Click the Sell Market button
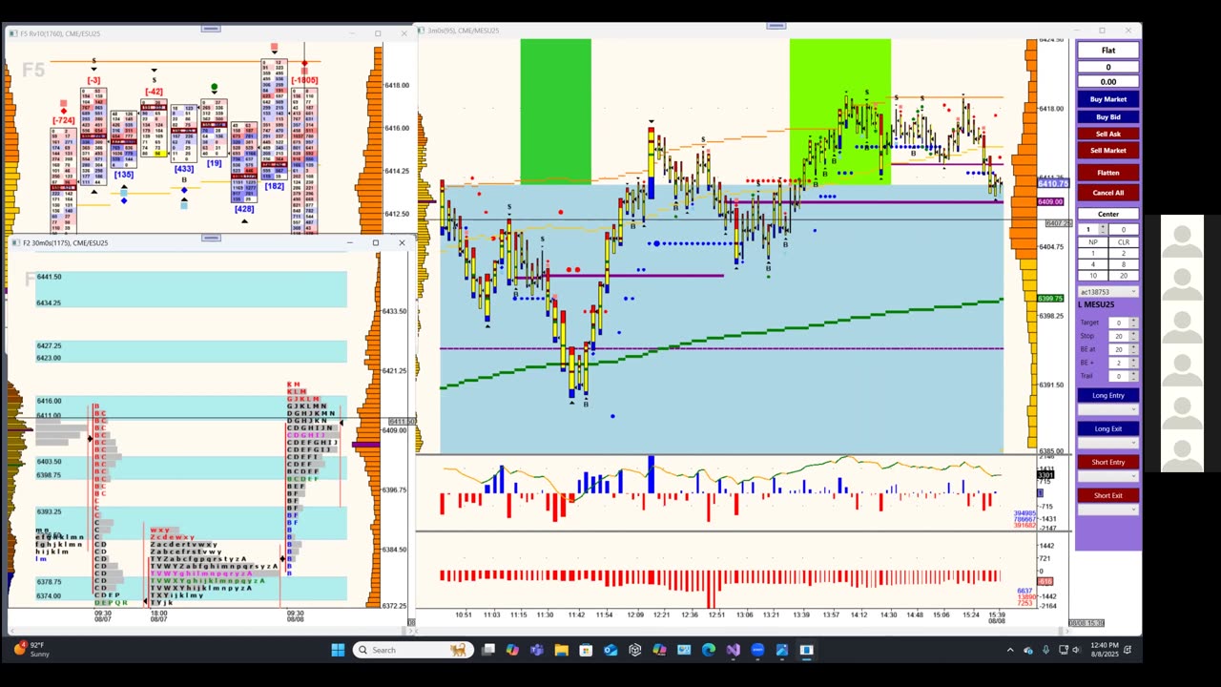The height and width of the screenshot is (687, 1221). click(x=1107, y=150)
